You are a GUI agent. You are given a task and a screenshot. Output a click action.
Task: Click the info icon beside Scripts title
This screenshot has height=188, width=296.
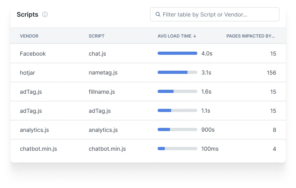pos(45,15)
